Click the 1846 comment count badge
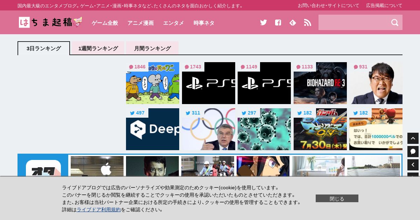 pos(137,67)
